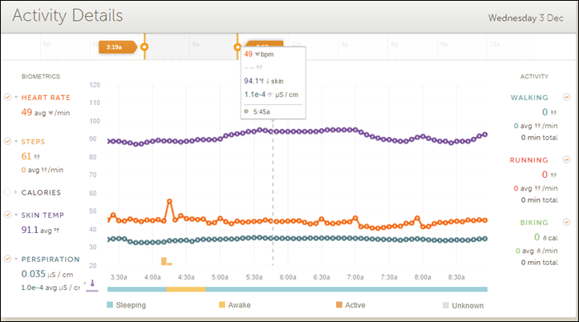Click the 0.035 µS/cm perspiration value

point(47,274)
